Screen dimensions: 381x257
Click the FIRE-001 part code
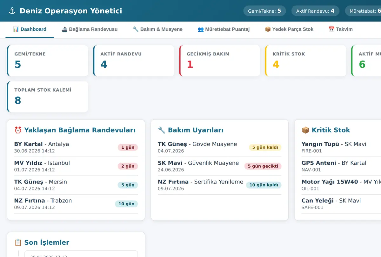coord(311,151)
